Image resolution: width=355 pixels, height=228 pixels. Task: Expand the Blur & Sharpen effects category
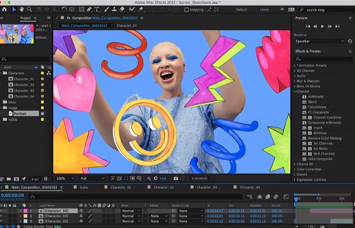click(295, 81)
